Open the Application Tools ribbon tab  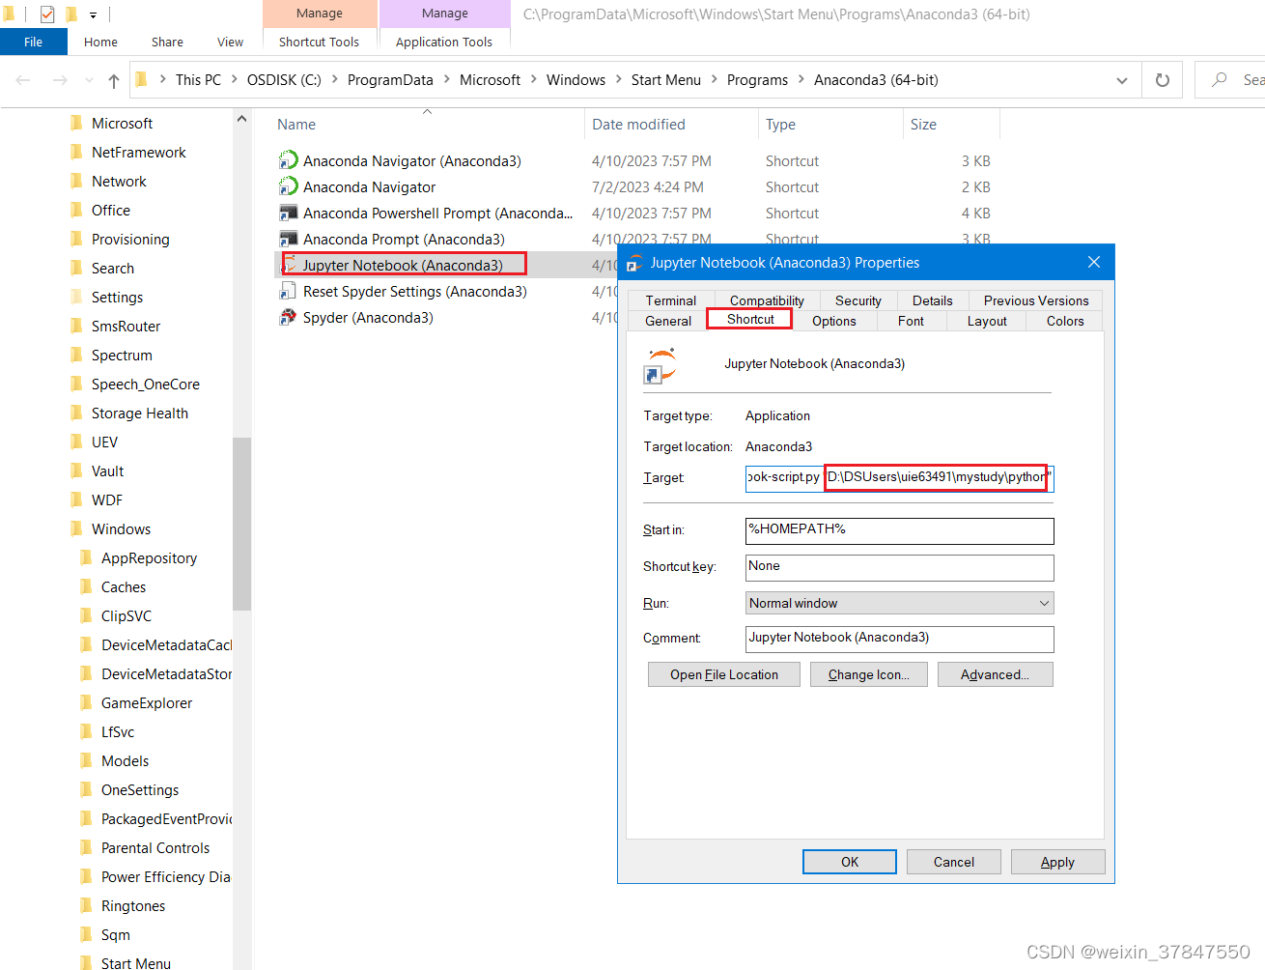click(444, 42)
